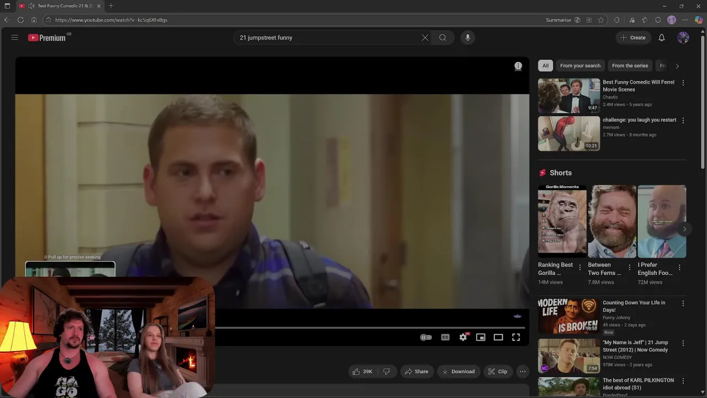Select the From the series chip
The image size is (707, 398).
tap(630, 66)
